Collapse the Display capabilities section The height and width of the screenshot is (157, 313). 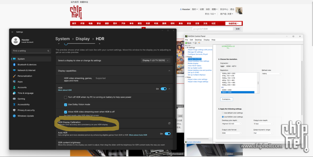tap(169, 71)
